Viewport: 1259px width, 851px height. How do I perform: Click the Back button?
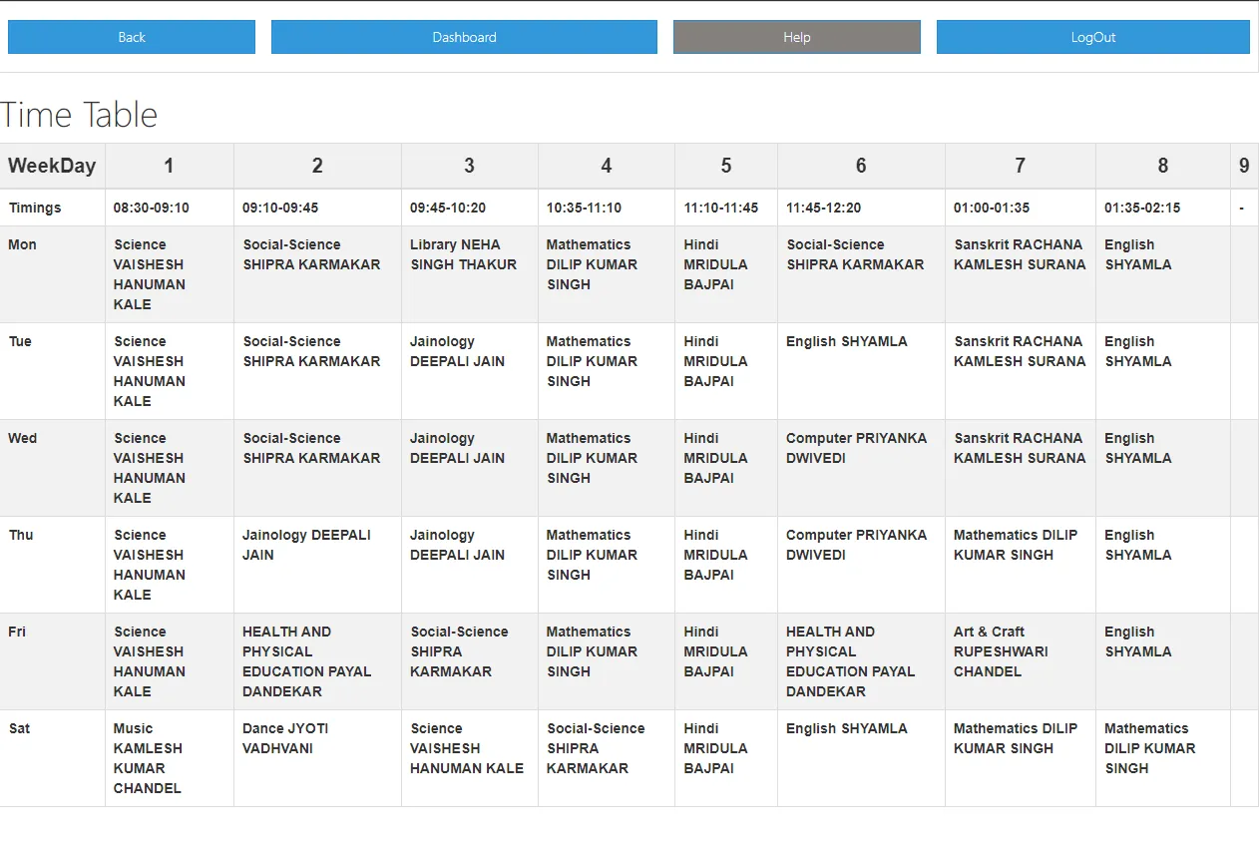click(x=132, y=37)
